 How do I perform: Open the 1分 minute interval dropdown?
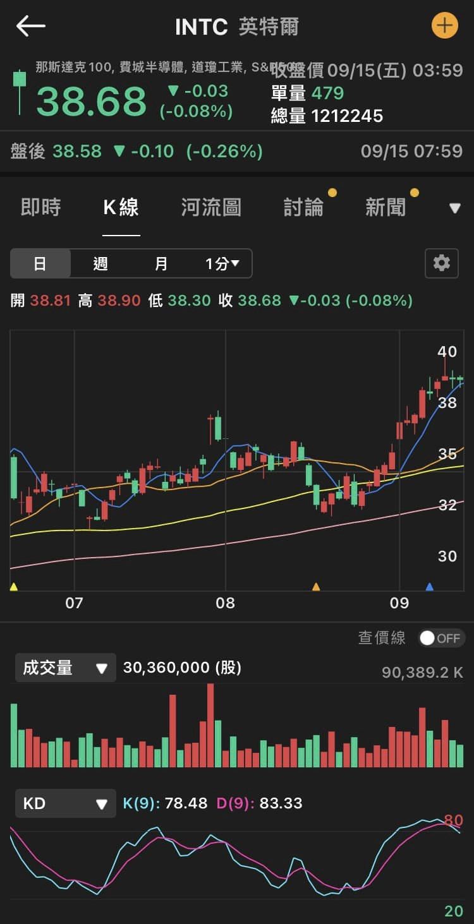[222, 263]
